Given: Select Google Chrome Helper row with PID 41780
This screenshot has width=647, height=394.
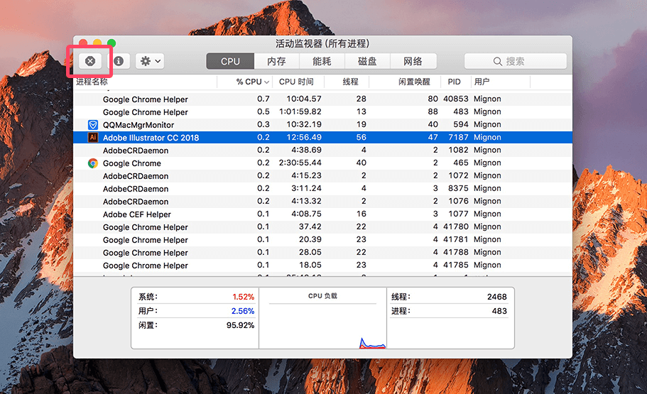Looking at the screenshot, I should 322,227.
